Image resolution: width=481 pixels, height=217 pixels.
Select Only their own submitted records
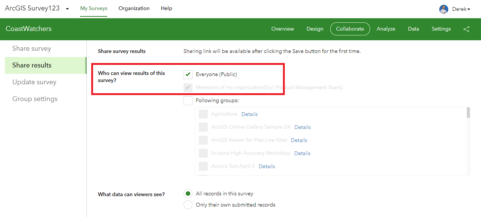pos(189,205)
